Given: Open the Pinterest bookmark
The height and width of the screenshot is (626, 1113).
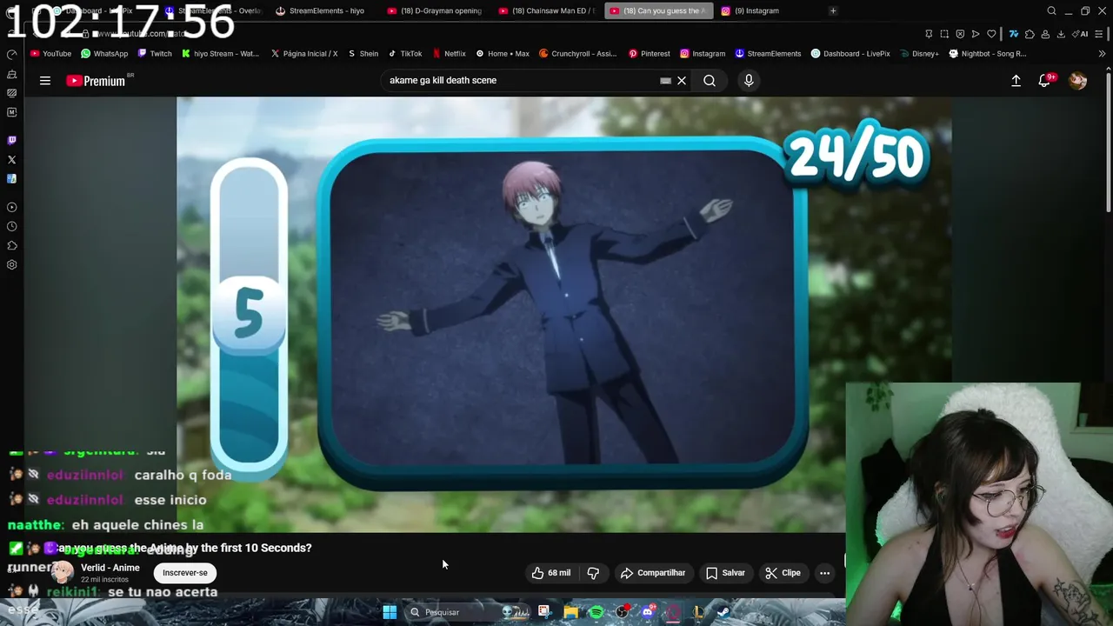Looking at the screenshot, I should coord(649,53).
